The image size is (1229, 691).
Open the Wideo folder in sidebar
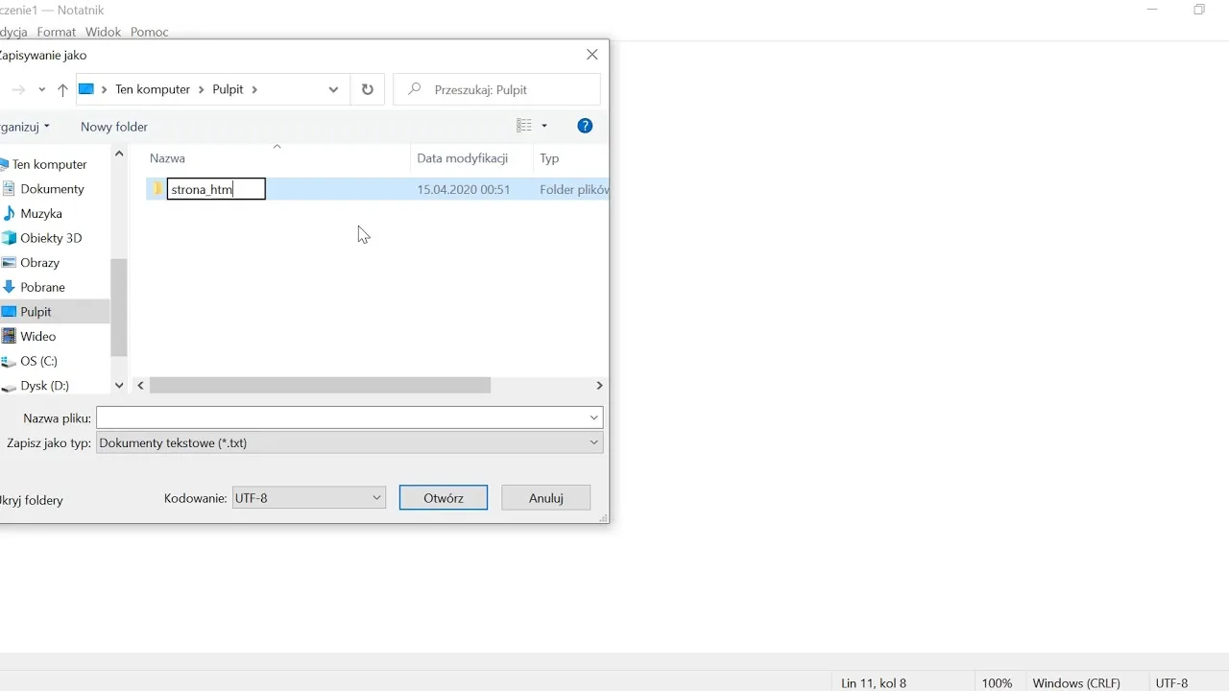coord(38,336)
